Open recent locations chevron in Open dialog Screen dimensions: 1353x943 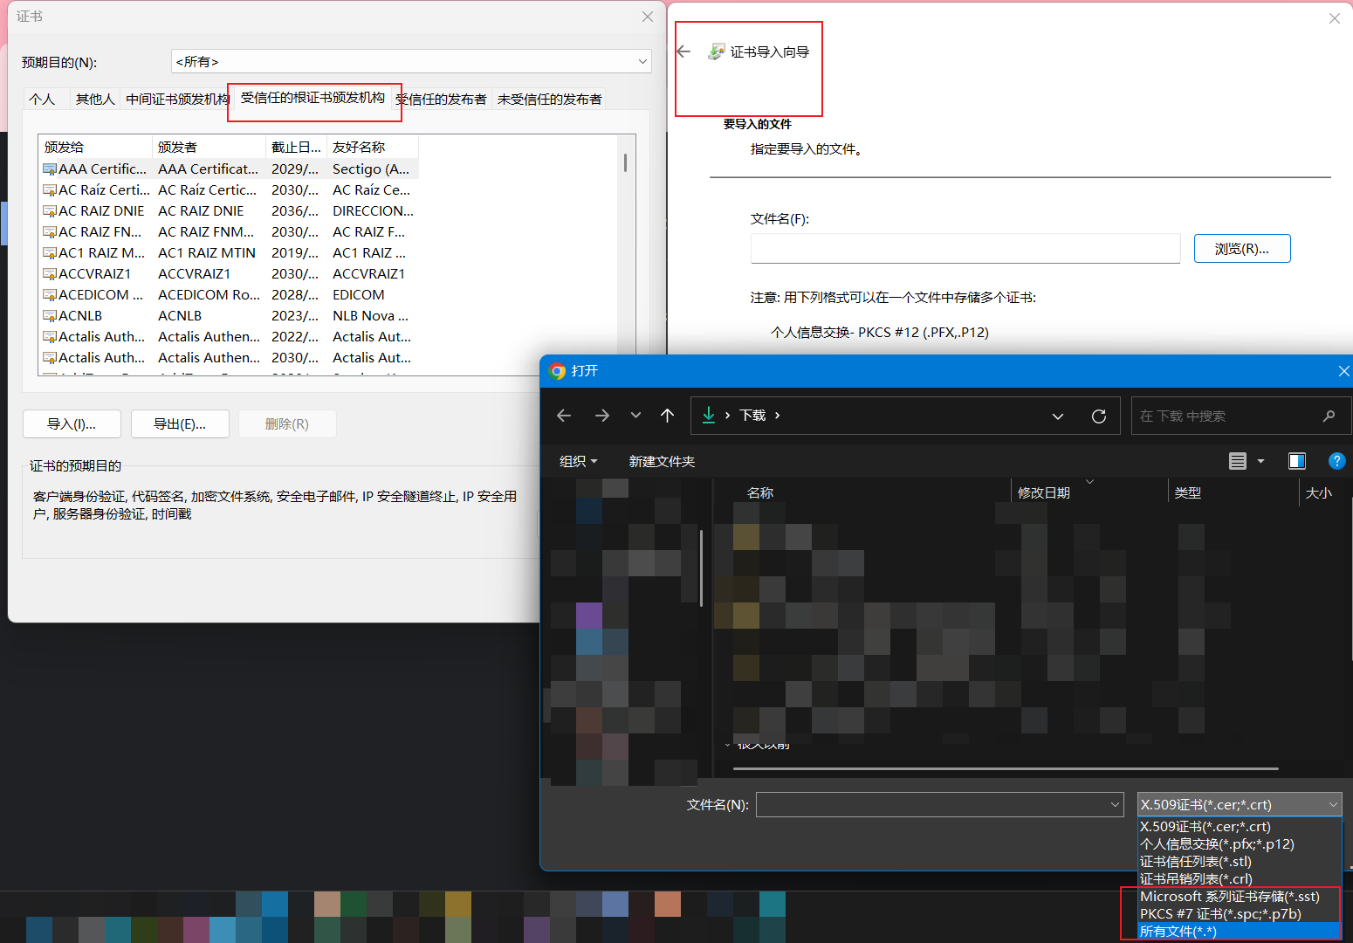click(x=635, y=416)
